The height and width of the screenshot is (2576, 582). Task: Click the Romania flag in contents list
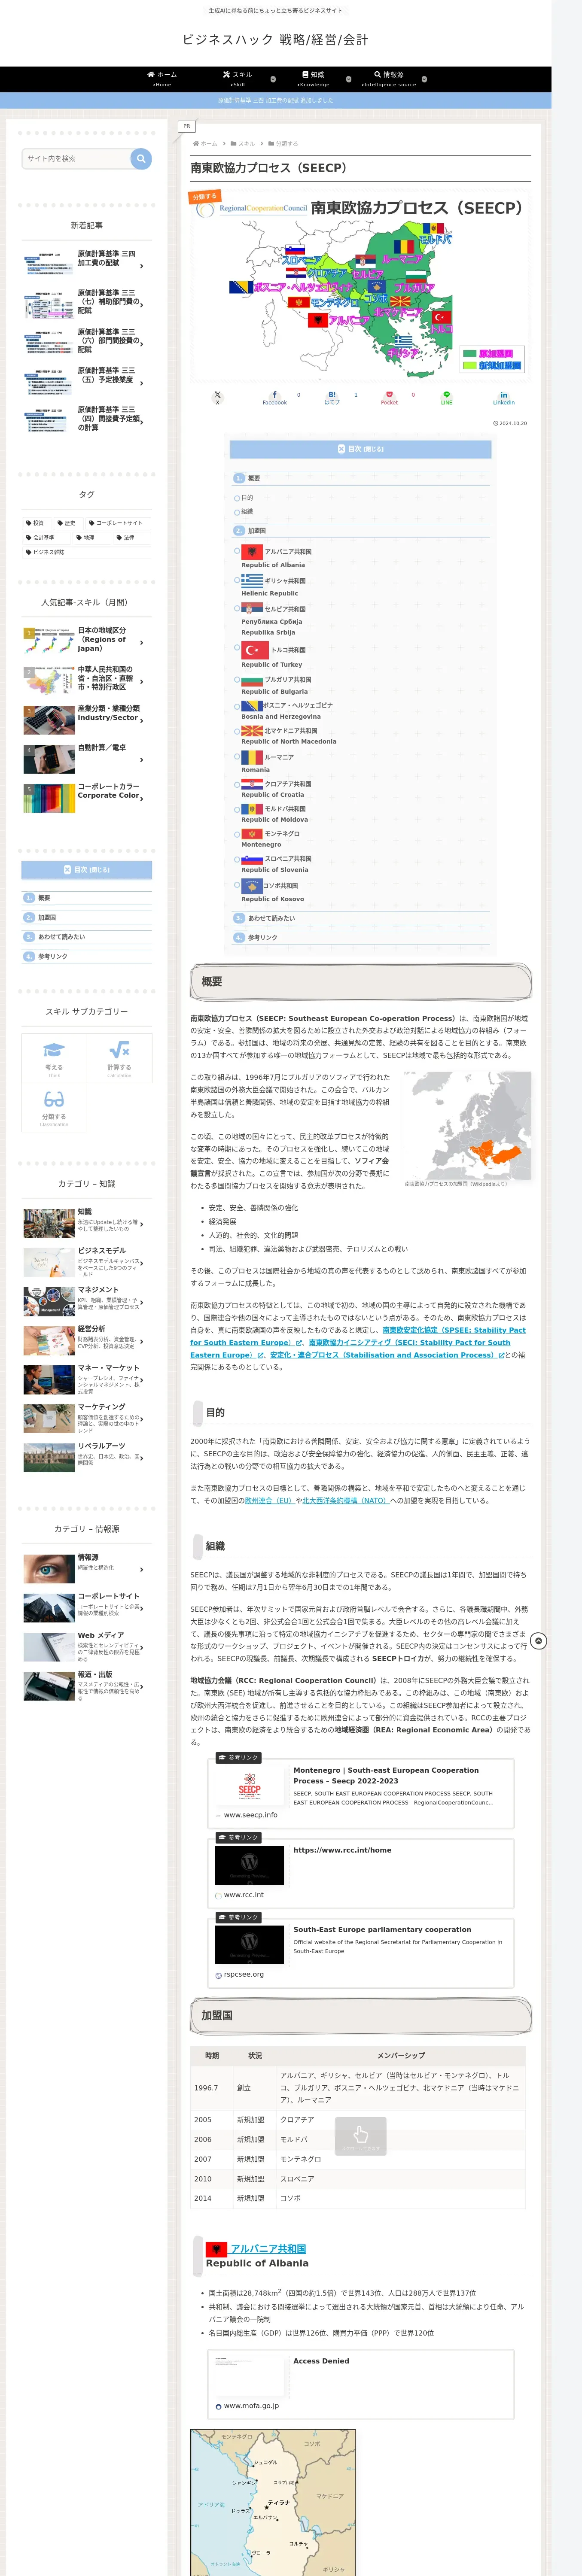click(x=252, y=758)
